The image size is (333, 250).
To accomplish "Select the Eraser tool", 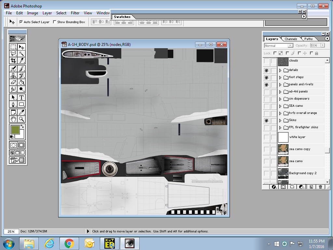I will (13, 82).
